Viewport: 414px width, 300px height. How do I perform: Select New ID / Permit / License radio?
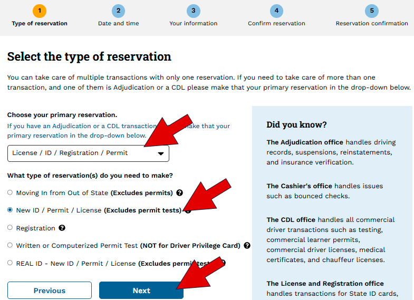(10, 210)
